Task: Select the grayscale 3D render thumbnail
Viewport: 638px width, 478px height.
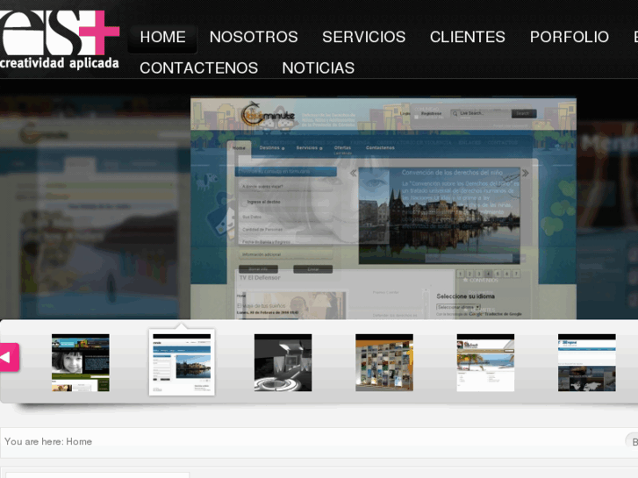Action: coord(283,363)
